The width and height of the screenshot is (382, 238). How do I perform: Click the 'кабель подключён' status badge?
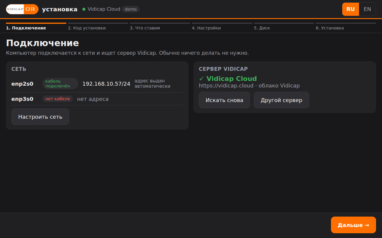pyautogui.click(x=60, y=84)
